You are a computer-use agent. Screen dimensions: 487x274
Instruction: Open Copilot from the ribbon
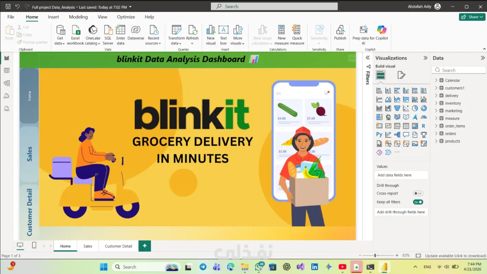[x=382, y=33]
